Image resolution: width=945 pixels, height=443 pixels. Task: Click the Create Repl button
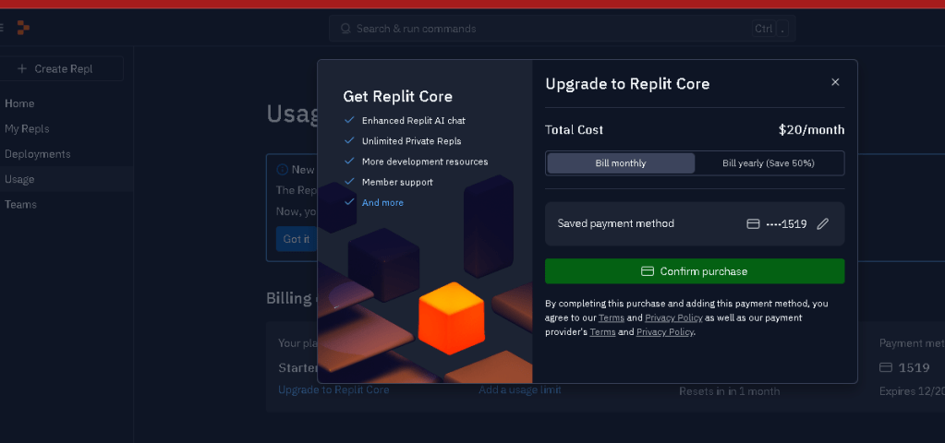point(60,68)
